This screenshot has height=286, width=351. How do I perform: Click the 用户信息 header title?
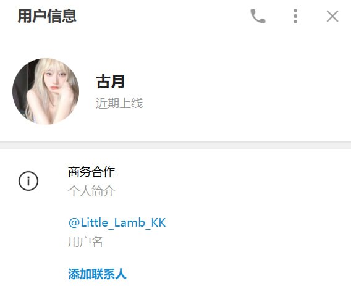coord(47,16)
